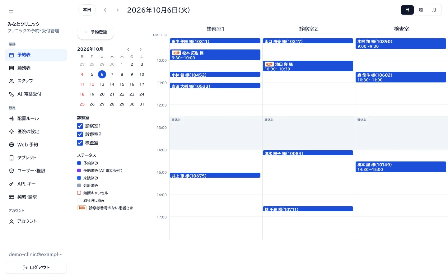Switch to 日 day view tab

pyautogui.click(x=407, y=10)
